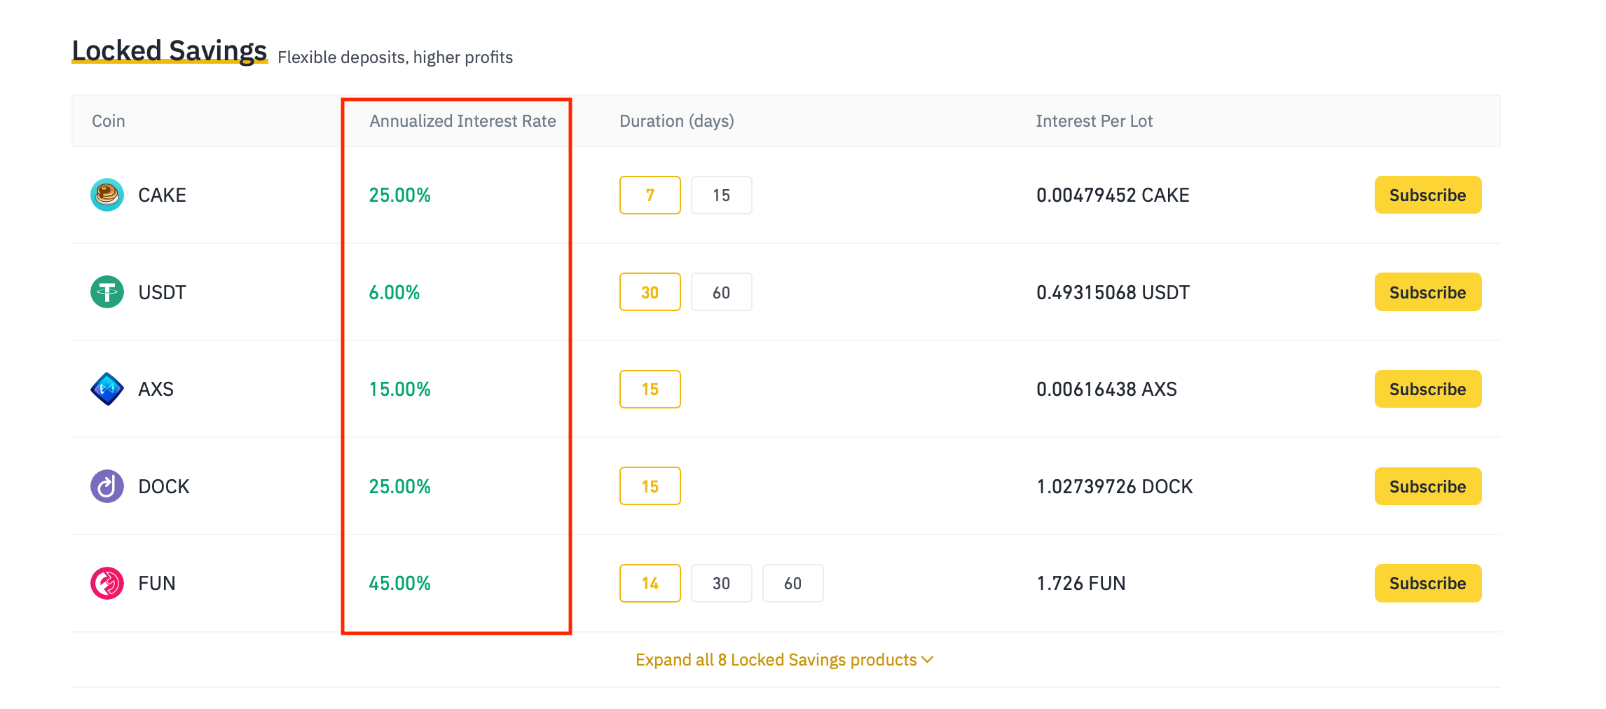Click the CAKE coin icon
This screenshot has height=709, width=1606.
tap(106, 195)
